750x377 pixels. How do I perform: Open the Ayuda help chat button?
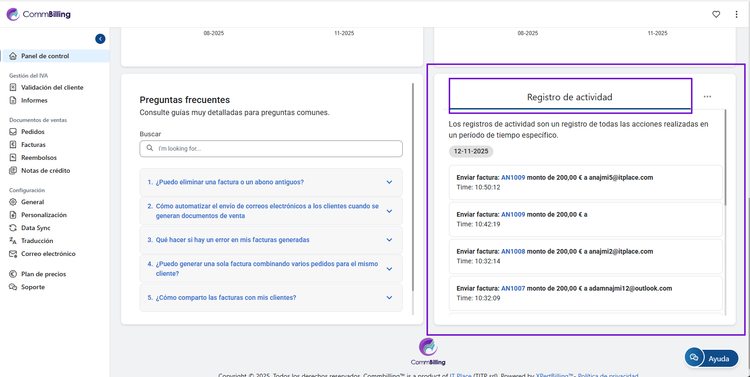[712, 358]
